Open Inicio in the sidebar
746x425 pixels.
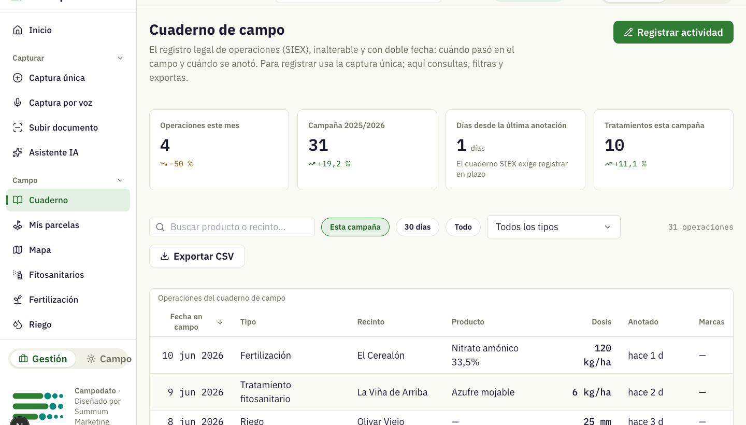(x=68, y=30)
